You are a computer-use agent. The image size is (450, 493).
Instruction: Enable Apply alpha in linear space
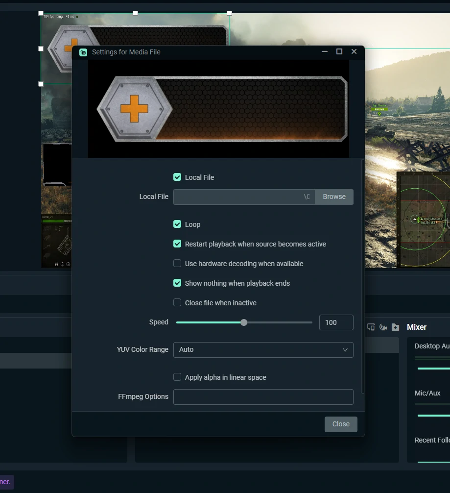[x=177, y=377]
